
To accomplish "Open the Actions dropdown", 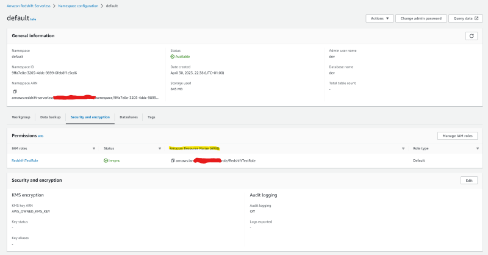I will [x=379, y=18].
